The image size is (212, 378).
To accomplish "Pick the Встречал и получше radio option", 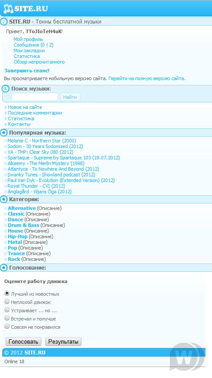I will (7, 318).
